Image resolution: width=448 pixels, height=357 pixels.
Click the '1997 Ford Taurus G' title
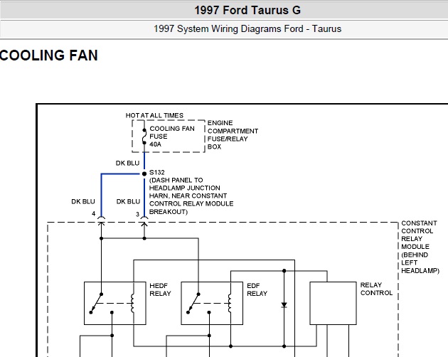coord(247,10)
